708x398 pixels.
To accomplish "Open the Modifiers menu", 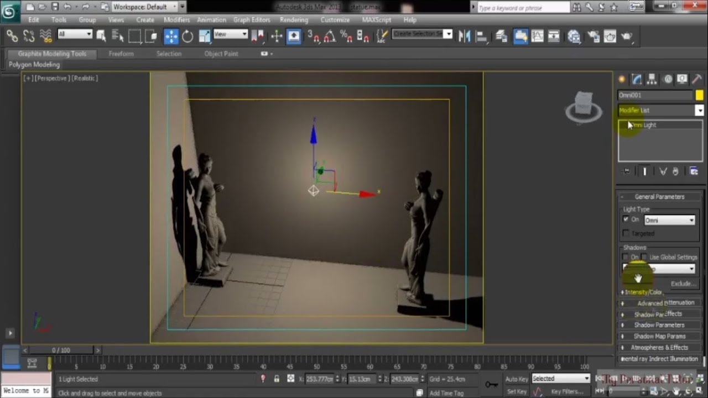I will [176, 19].
